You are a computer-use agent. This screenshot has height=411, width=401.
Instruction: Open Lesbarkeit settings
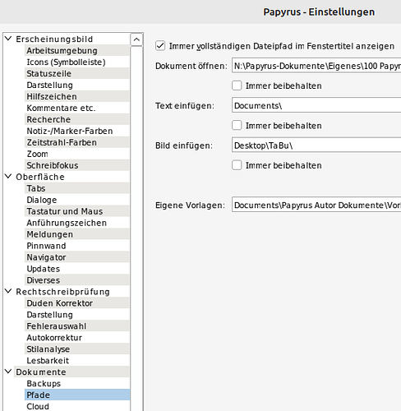click(77, 361)
